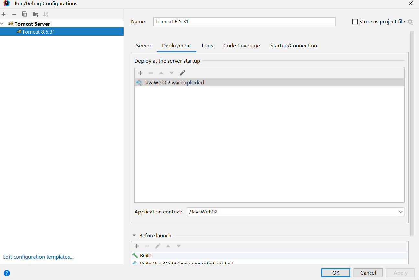The height and width of the screenshot is (280, 419).
Task: Open the help question mark icon
Action: (x=6, y=273)
